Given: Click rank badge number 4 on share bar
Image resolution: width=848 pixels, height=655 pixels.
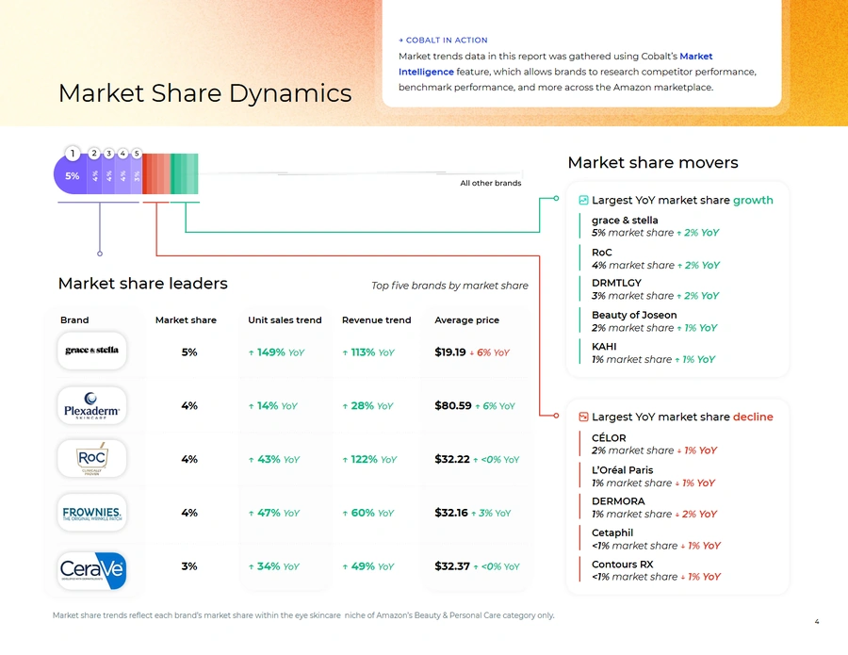Looking at the screenshot, I should tap(122, 154).
